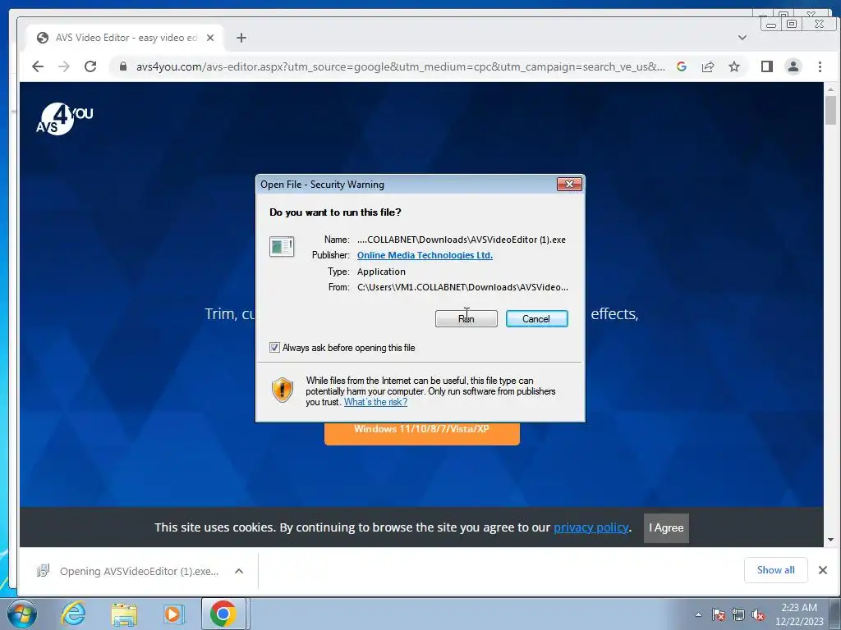Close the AVS Video Editor tab

tap(210, 38)
